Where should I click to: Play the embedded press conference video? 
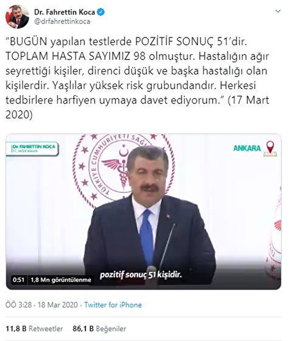tap(144, 212)
